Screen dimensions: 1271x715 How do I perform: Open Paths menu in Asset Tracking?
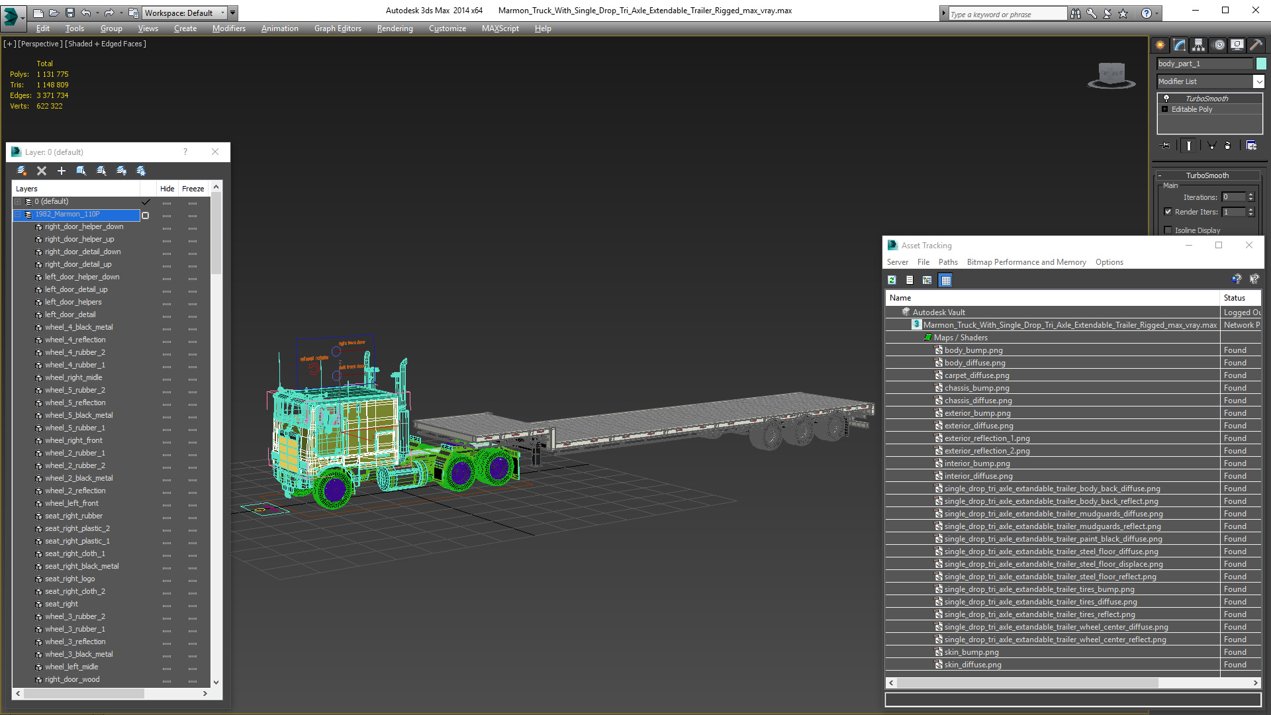(x=948, y=262)
